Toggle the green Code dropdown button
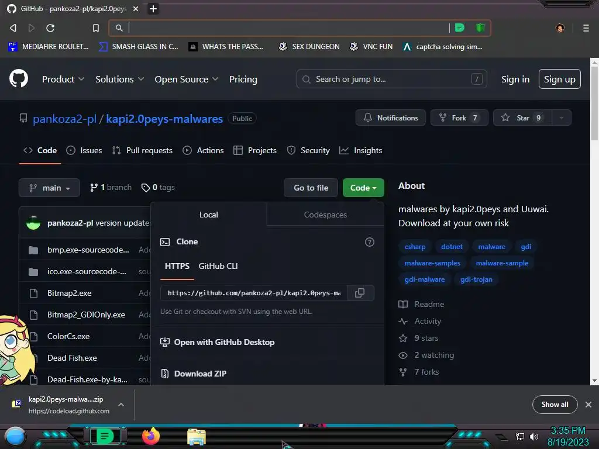Image resolution: width=599 pixels, height=449 pixels. click(363, 188)
